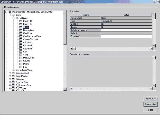This screenshot has height=115, width=160.
Task: Click the E_AdminRole table icon
Action: tap(13, 82)
